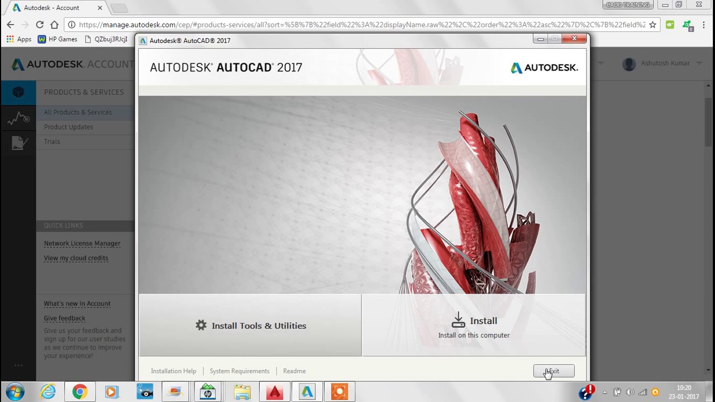Open the Autodesk installer taskbar icon

(307, 392)
